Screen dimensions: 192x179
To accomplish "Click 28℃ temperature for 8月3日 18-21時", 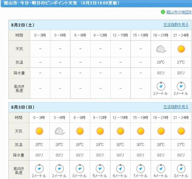I will pos(161,144).
